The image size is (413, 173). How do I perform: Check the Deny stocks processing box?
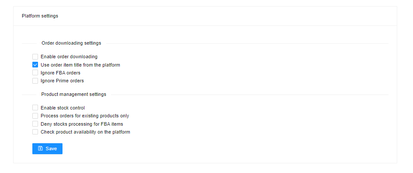[x=35, y=124]
